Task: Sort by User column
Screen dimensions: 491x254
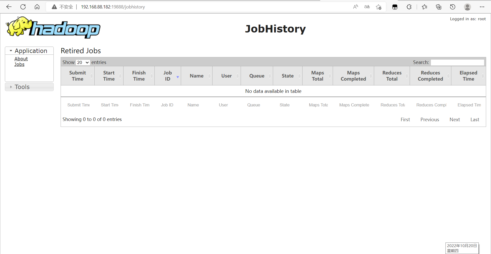Action: coord(227,76)
